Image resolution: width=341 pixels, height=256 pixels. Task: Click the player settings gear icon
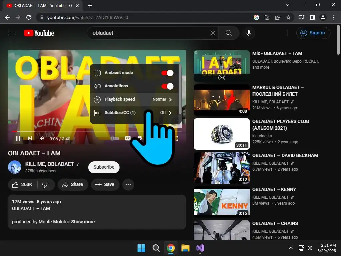[x=140, y=138]
